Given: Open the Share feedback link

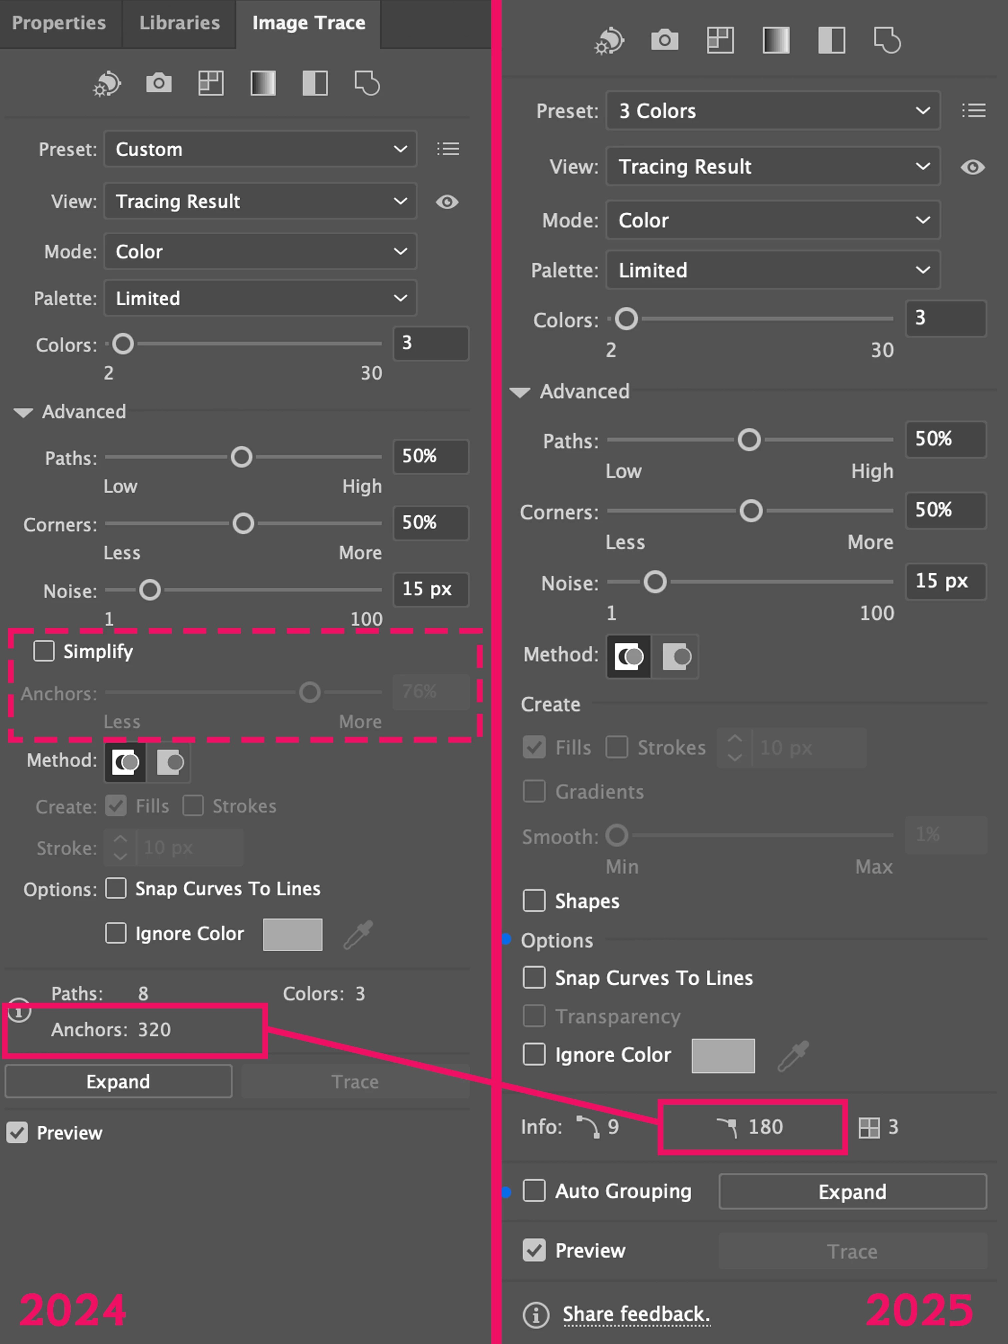Looking at the screenshot, I should click(x=636, y=1314).
